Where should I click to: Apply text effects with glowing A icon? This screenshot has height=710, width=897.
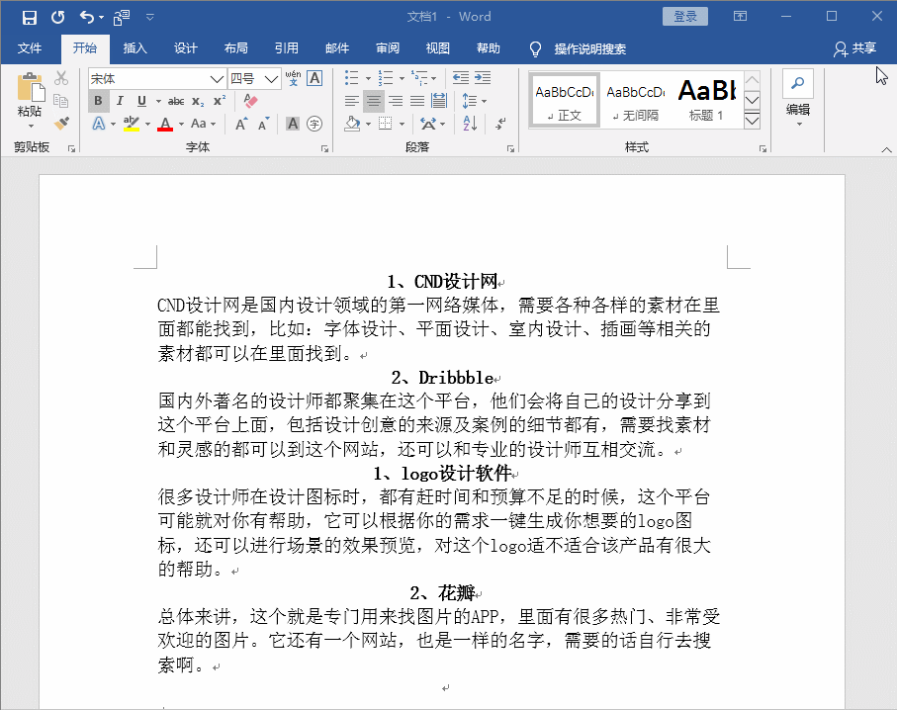(x=99, y=124)
